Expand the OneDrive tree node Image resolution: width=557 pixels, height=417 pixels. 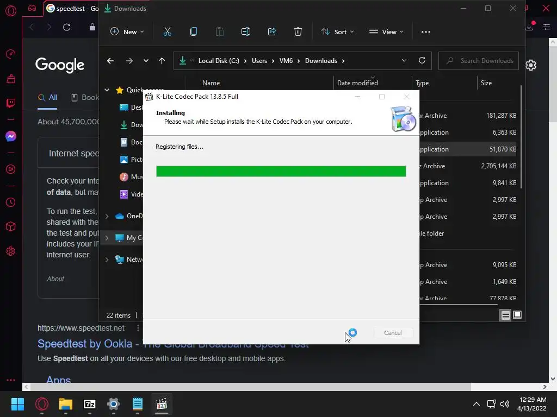click(107, 216)
